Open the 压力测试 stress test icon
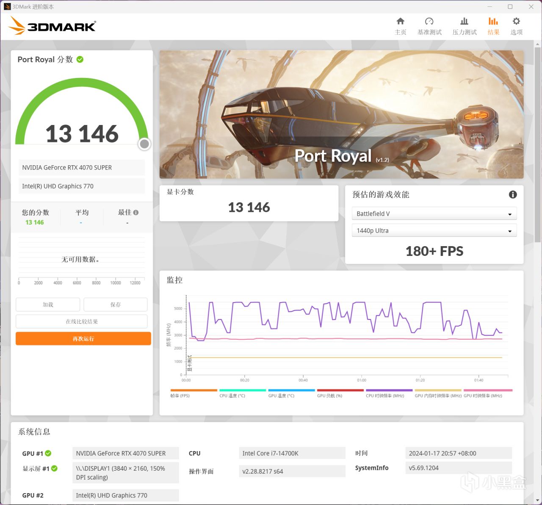Screen dimensions: 542x505 click(x=464, y=21)
